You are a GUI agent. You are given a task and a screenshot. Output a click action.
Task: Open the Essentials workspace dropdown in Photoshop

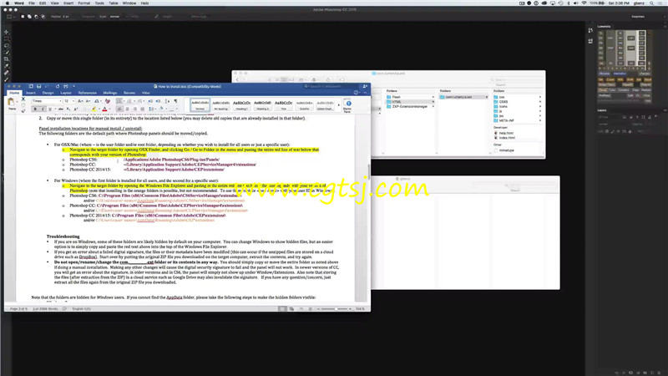click(638, 17)
